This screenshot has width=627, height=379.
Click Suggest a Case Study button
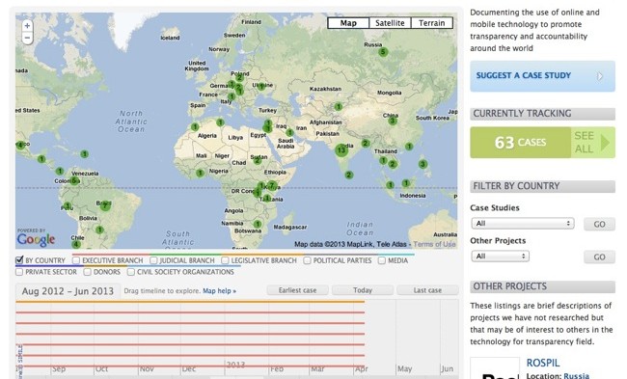(543, 76)
